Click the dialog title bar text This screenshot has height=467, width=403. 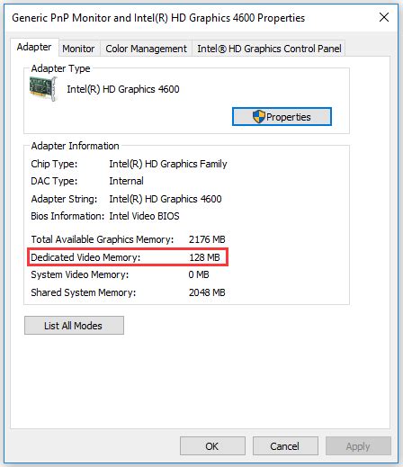(158, 18)
